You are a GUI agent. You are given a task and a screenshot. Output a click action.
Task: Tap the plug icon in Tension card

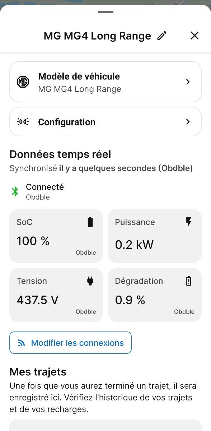tap(90, 281)
